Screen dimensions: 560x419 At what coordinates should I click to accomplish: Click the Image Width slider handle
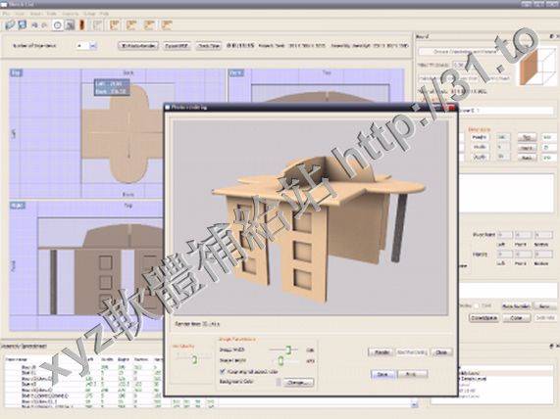click(x=288, y=349)
